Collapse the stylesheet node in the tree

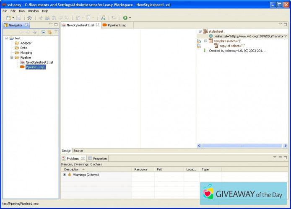point(200,31)
